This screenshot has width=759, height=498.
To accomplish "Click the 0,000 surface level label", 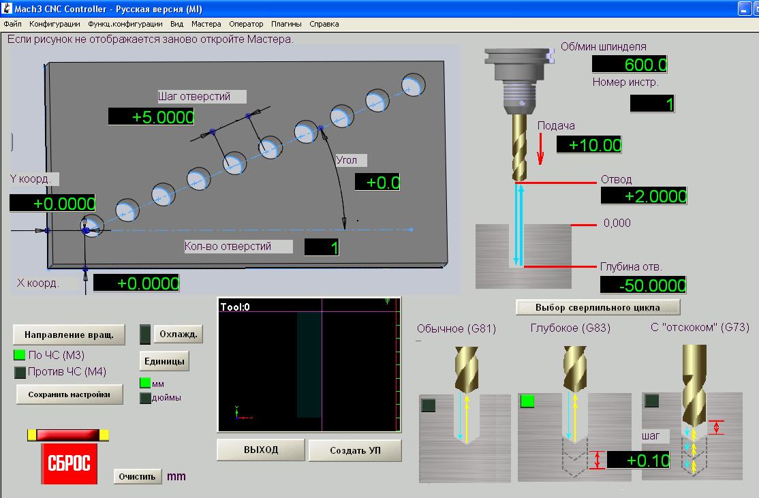I will click(x=617, y=223).
